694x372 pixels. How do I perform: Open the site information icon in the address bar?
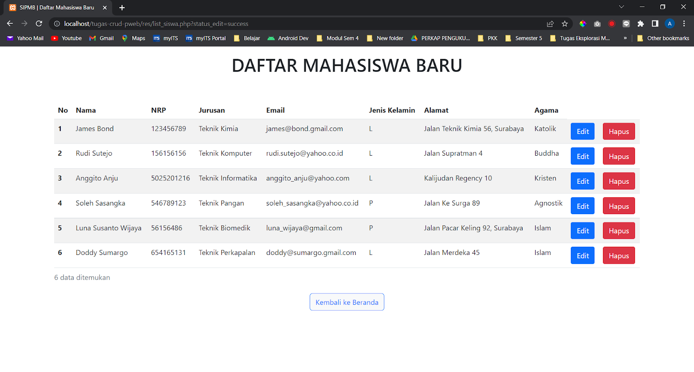[57, 24]
